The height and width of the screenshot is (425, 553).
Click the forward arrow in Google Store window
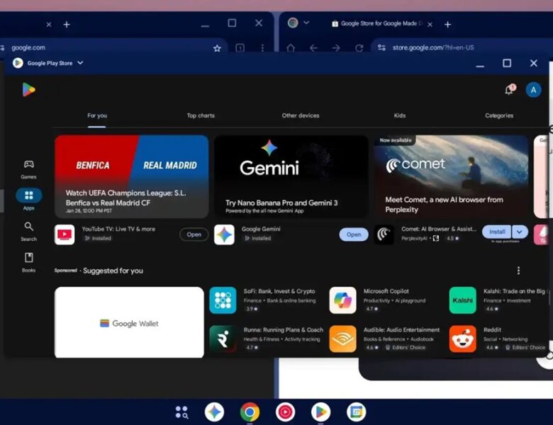[x=336, y=48]
